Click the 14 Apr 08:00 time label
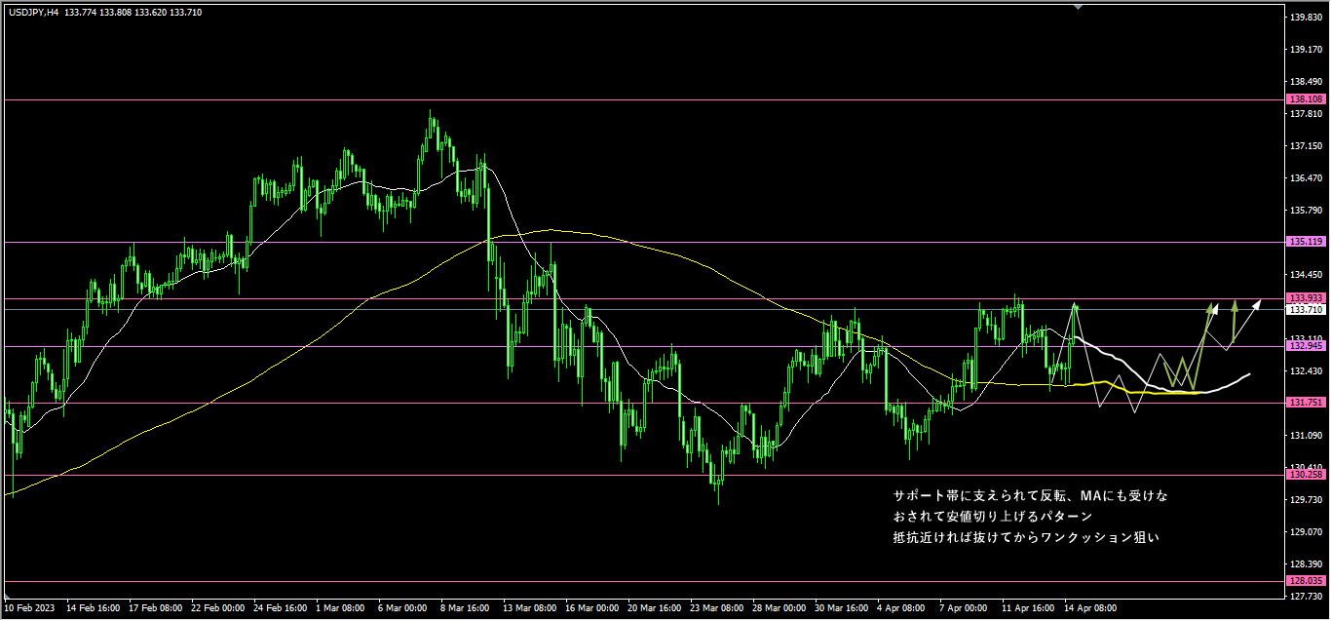This screenshot has height=621, width=1331. (x=1090, y=607)
